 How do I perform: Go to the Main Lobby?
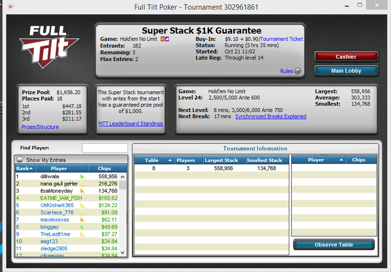[x=346, y=71]
